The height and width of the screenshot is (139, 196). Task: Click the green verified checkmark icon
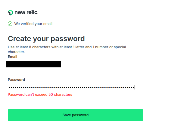(x=10, y=24)
